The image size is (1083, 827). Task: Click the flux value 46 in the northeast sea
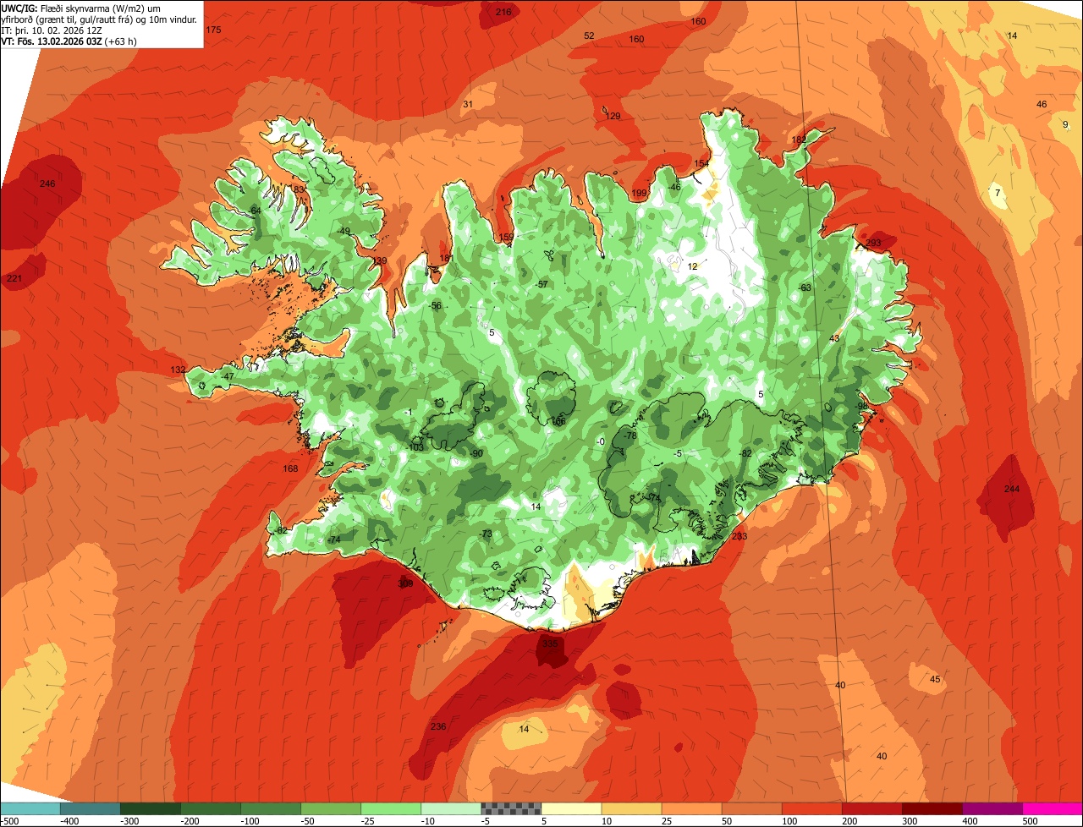click(x=1042, y=104)
